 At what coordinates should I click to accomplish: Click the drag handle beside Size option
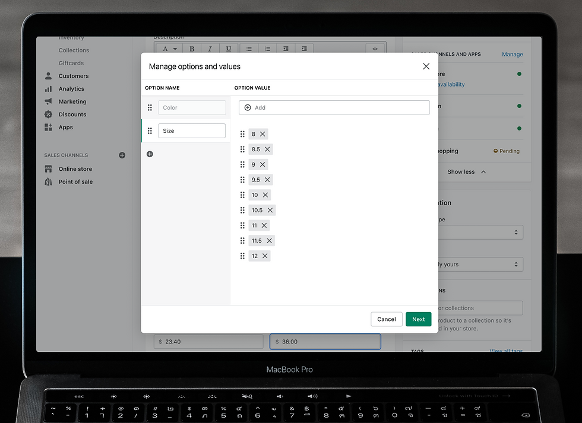tap(150, 131)
